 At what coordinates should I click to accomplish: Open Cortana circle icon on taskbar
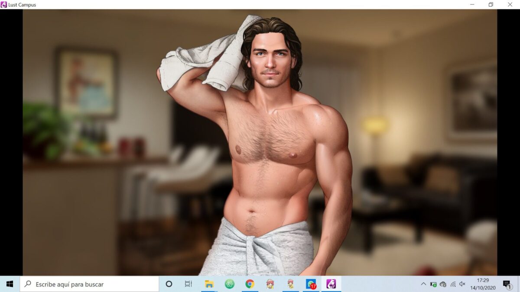coord(169,284)
